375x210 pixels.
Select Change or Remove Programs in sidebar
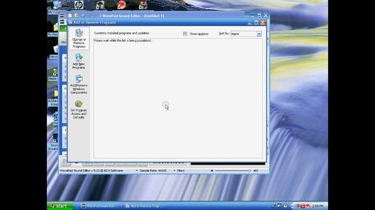tap(79, 38)
